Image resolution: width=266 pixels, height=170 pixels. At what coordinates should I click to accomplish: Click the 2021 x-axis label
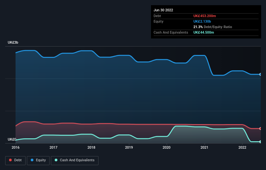[x=204, y=147]
